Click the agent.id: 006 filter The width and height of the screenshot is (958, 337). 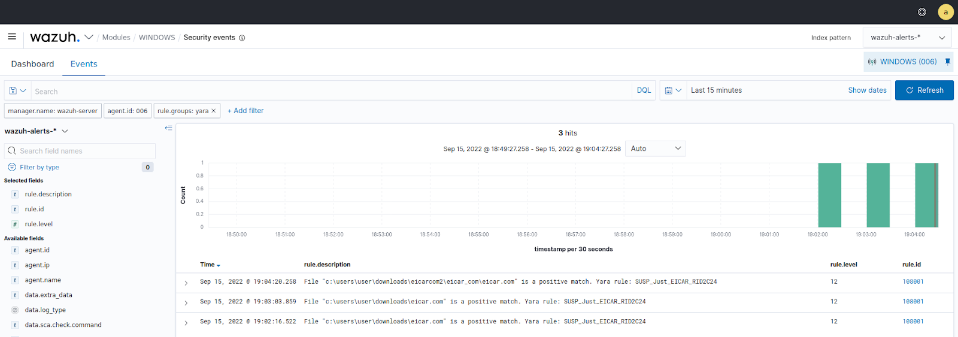[128, 111]
